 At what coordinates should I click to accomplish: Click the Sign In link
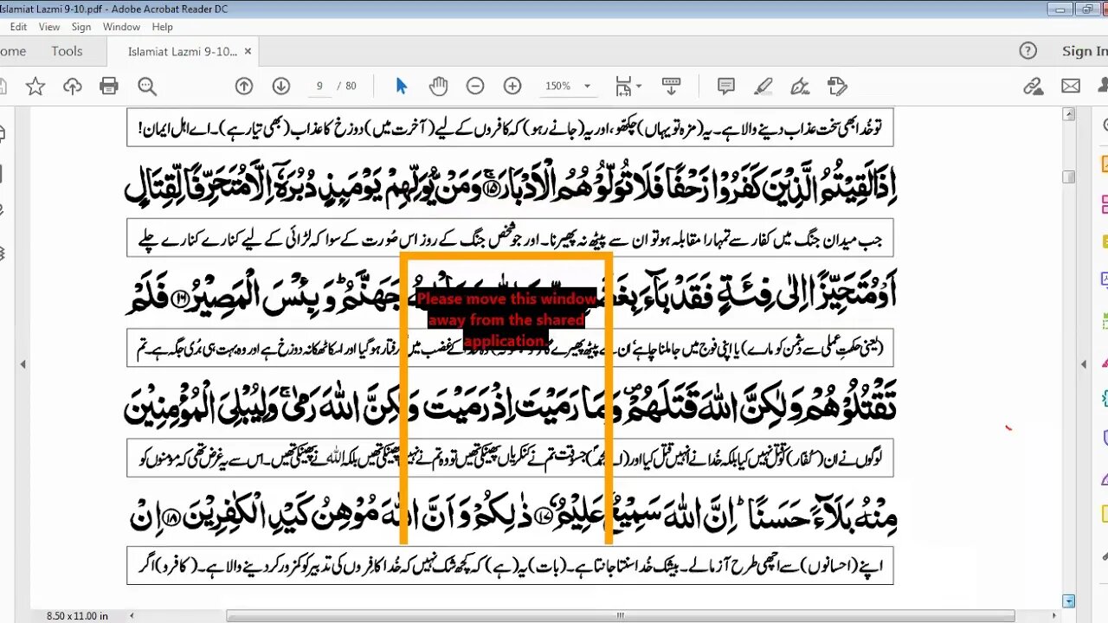[1085, 51]
